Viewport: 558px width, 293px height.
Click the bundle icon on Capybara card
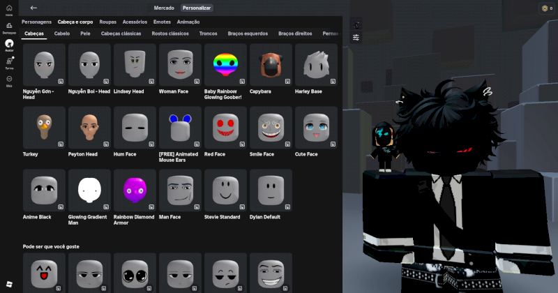tap(287, 81)
